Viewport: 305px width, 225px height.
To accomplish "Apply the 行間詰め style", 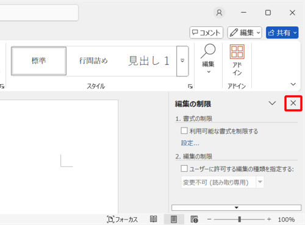I will tap(93, 61).
